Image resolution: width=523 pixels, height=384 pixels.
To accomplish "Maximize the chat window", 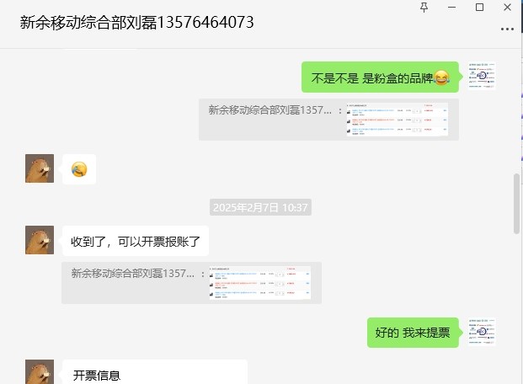I will coord(479,8).
